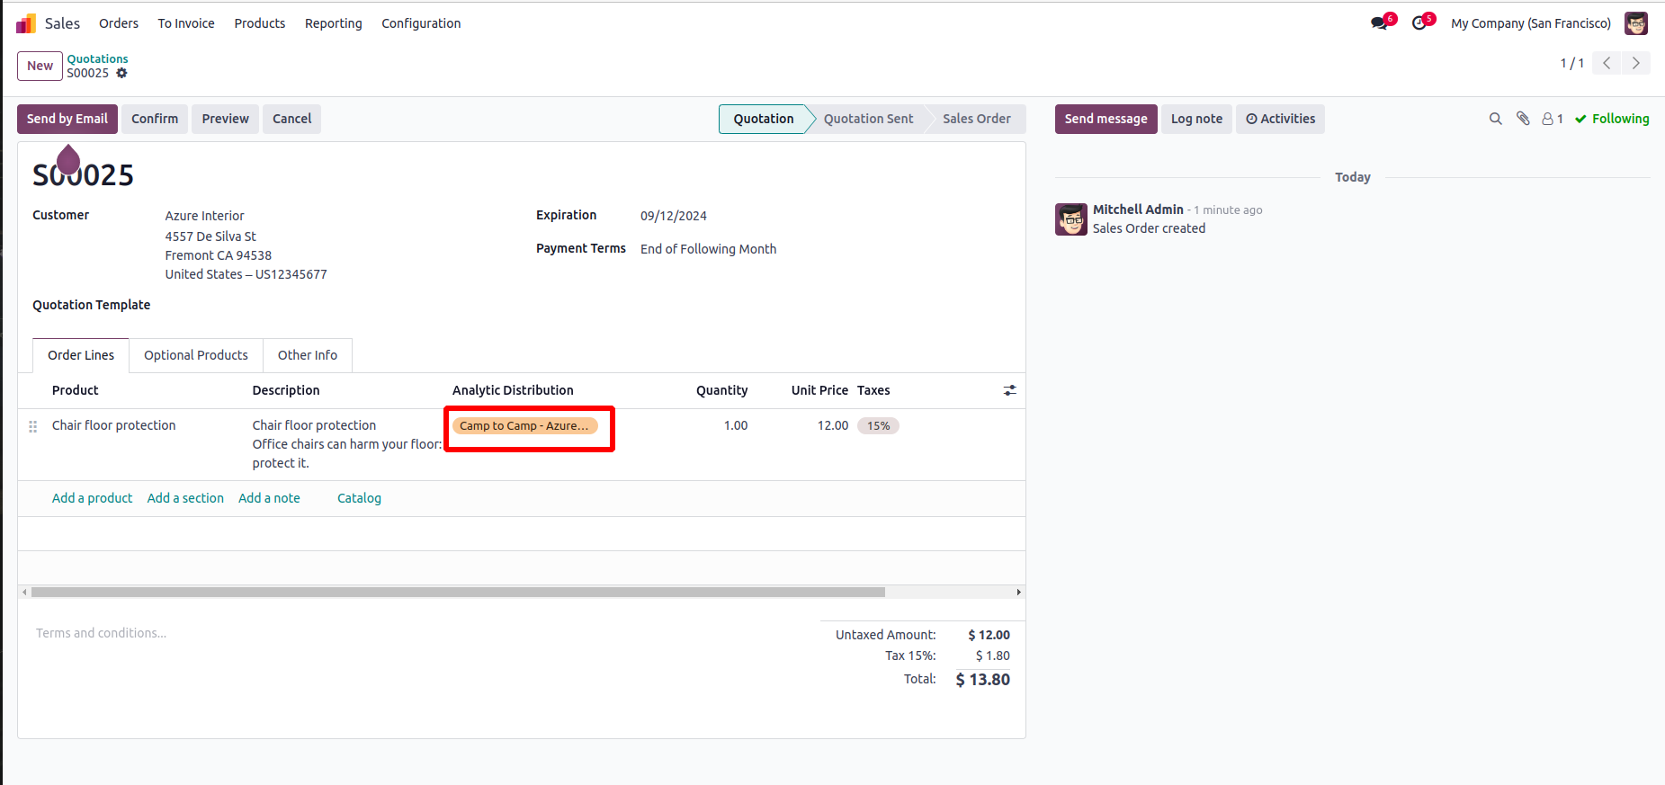Click the Description column header
Screen dimensions: 1665x785
point(286,390)
